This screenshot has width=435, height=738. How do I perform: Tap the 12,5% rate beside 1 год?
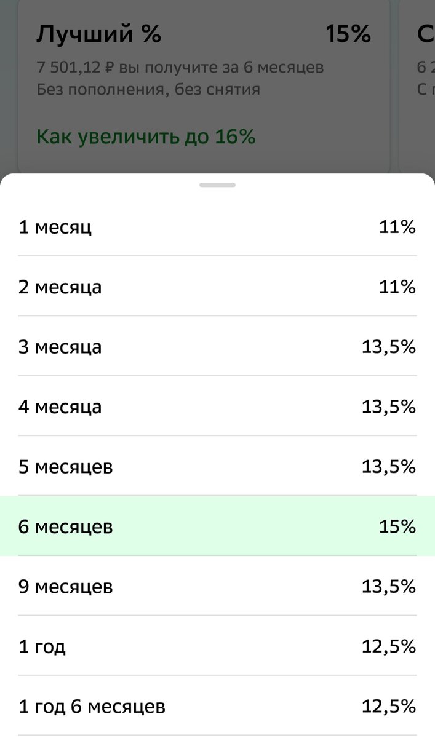coord(389,646)
